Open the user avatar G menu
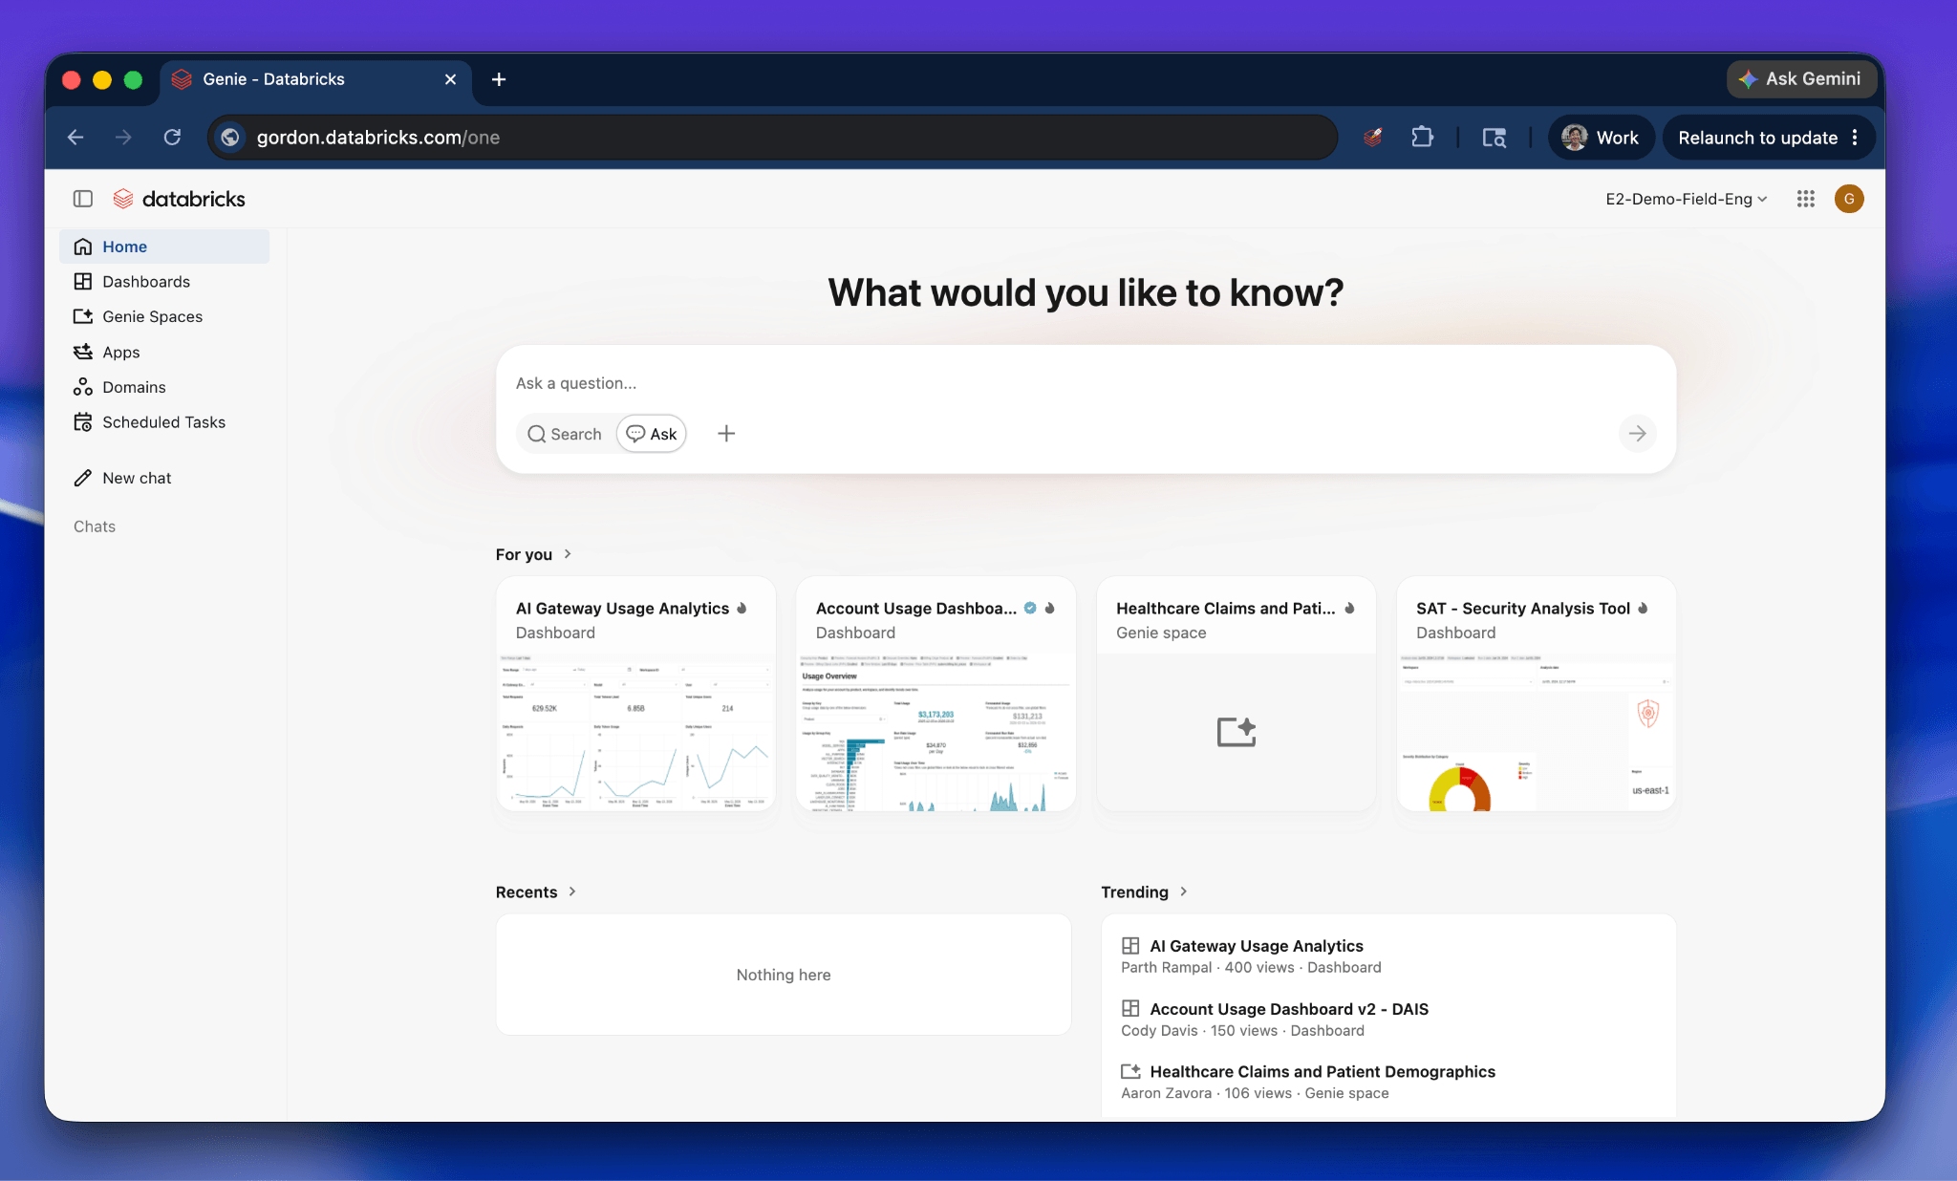Image resolution: width=1957 pixels, height=1181 pixels. [1849, 199]
